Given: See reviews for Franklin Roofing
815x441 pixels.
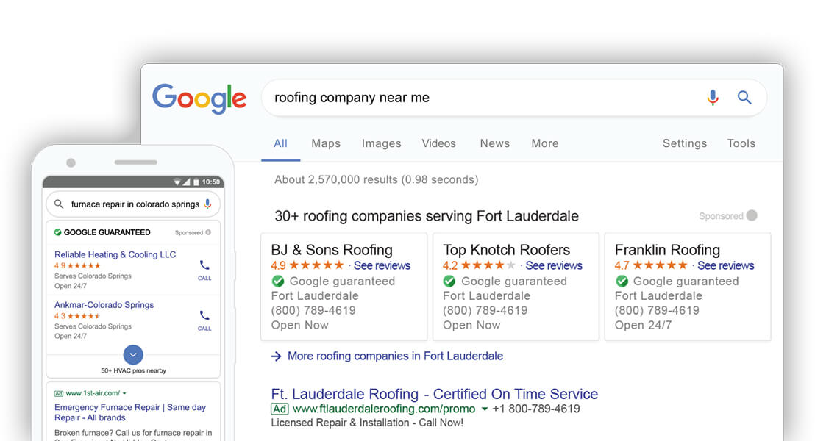Looking at the screenshot, I should click(725, 265).
